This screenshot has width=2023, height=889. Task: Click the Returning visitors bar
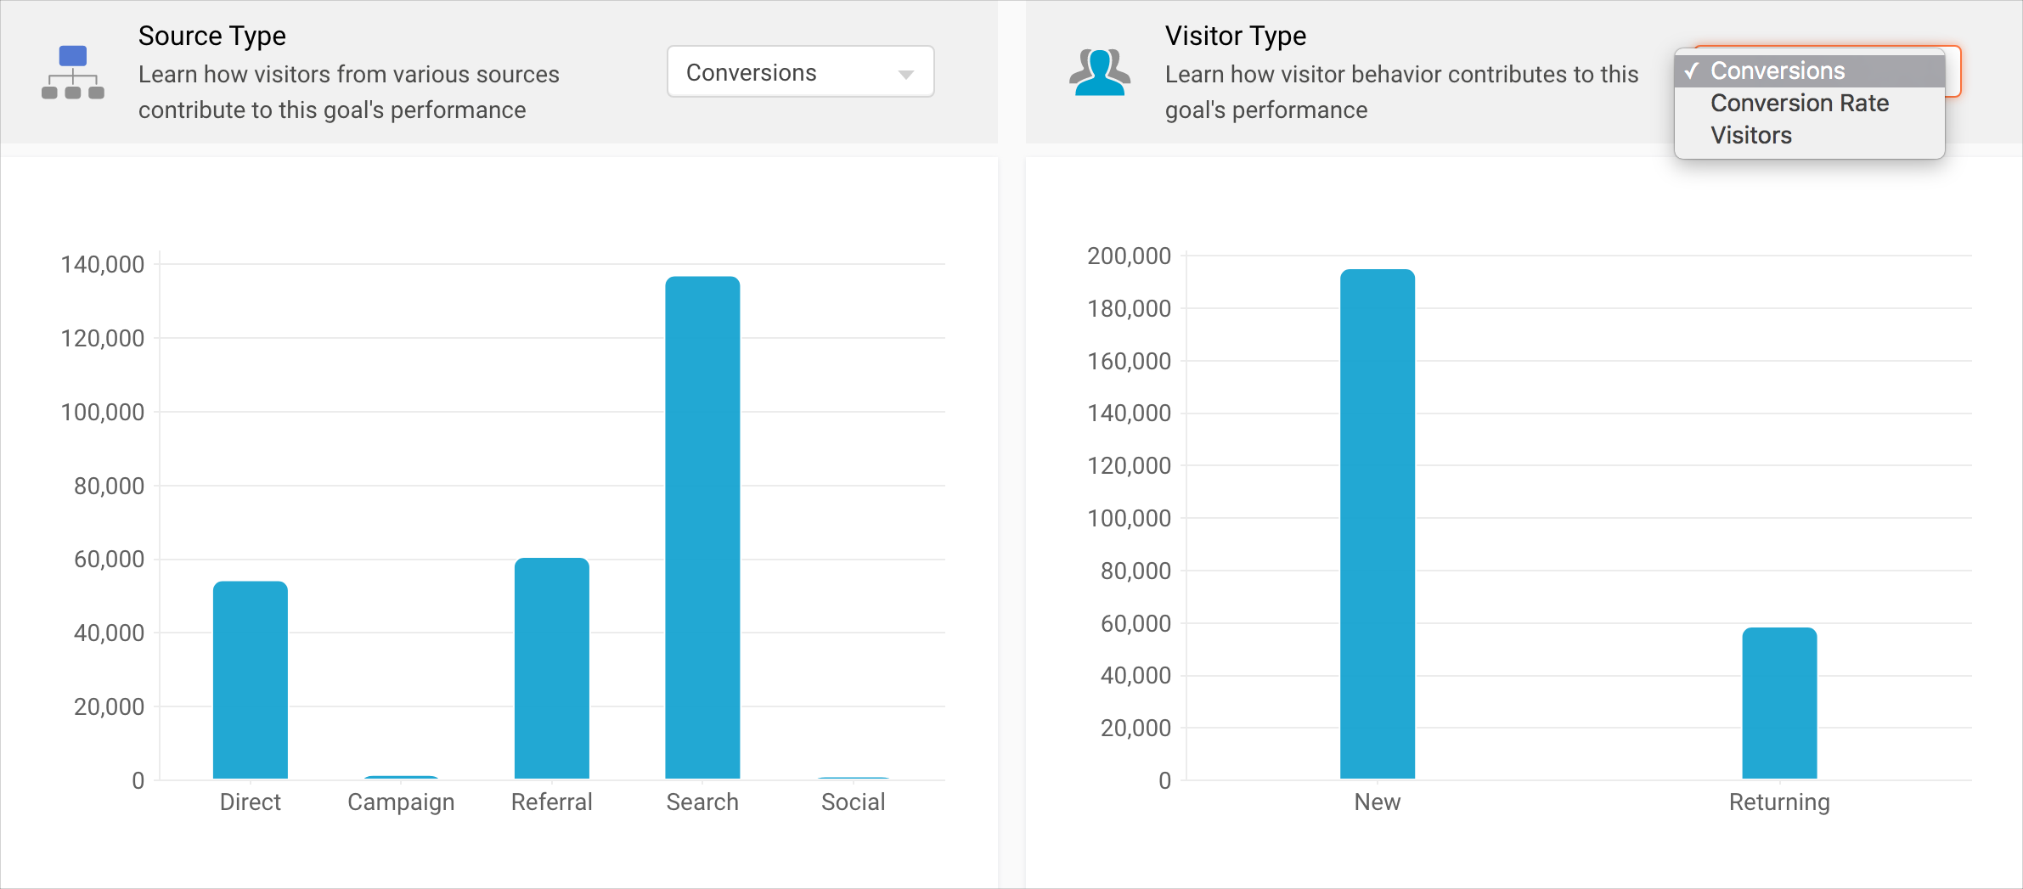[x=1779, y=703]
